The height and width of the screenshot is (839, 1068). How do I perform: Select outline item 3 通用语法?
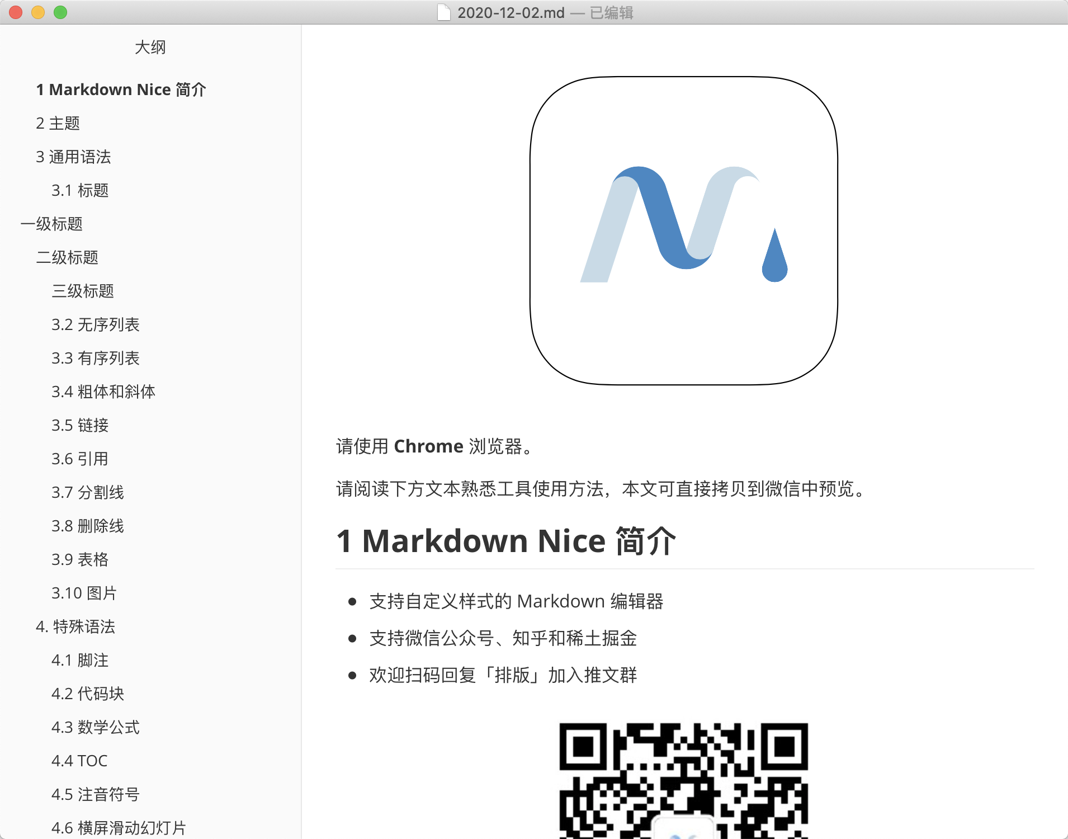click(74, 157)
